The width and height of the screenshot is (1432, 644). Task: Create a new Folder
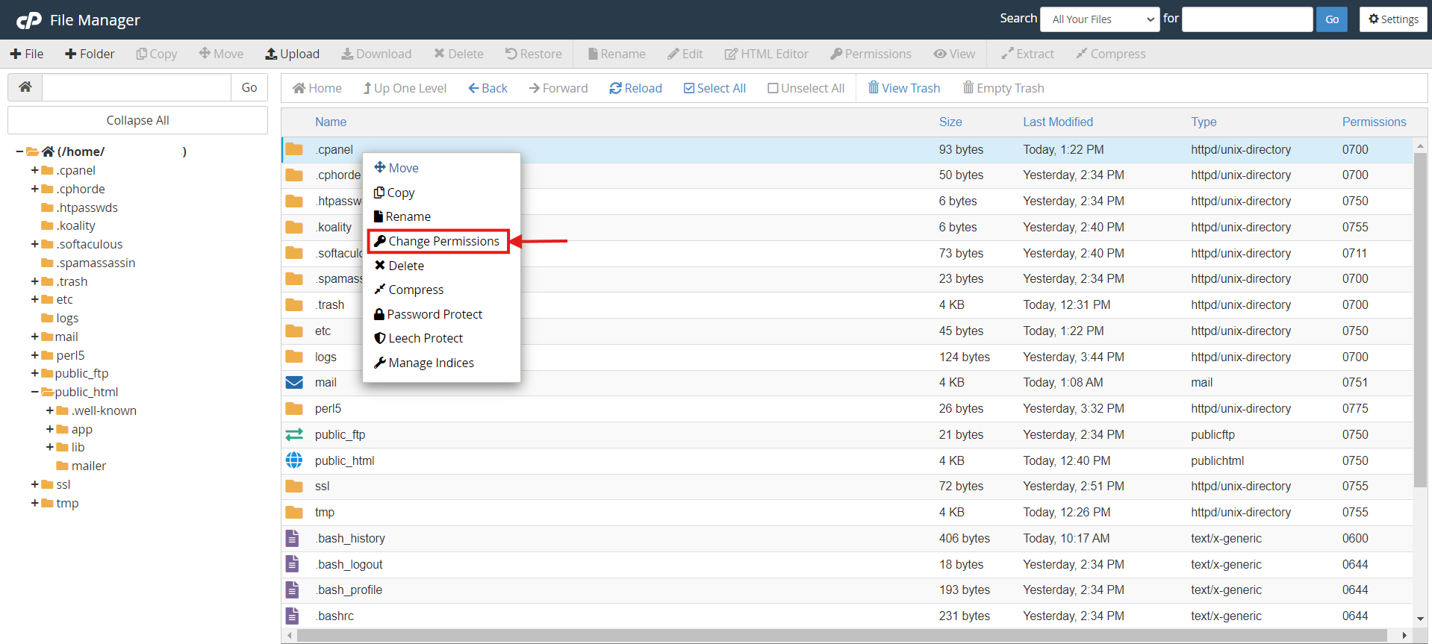point(90,54)
